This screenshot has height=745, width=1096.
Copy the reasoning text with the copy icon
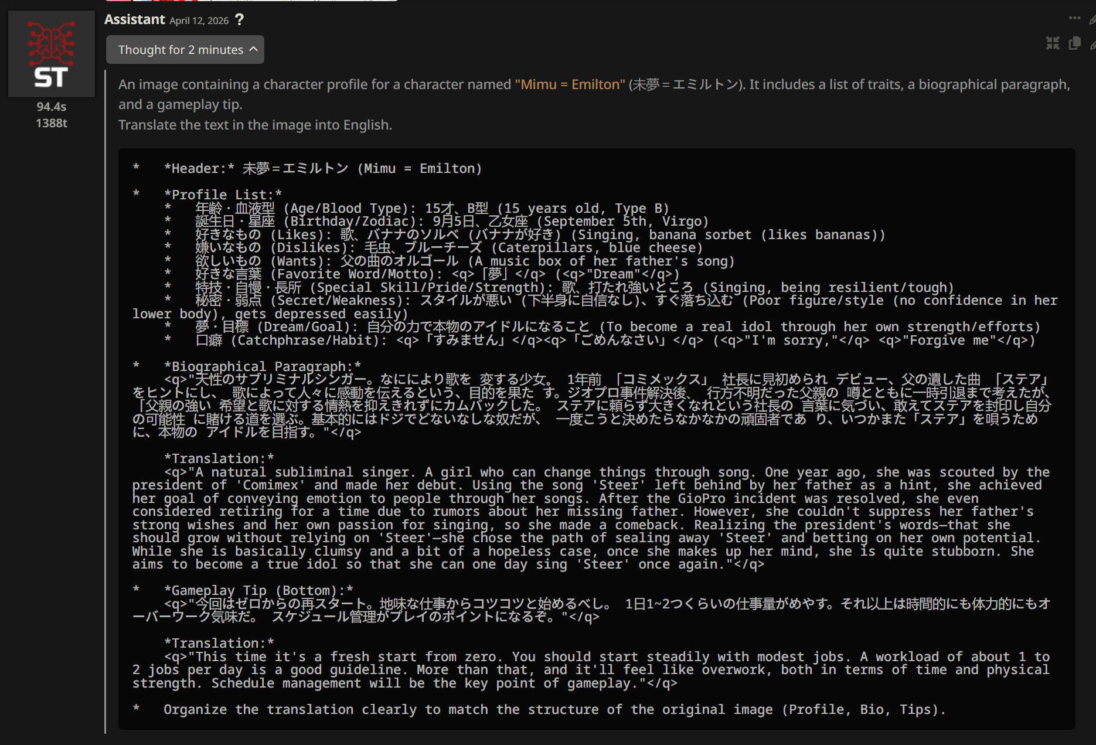click(x=1075, y=43)
